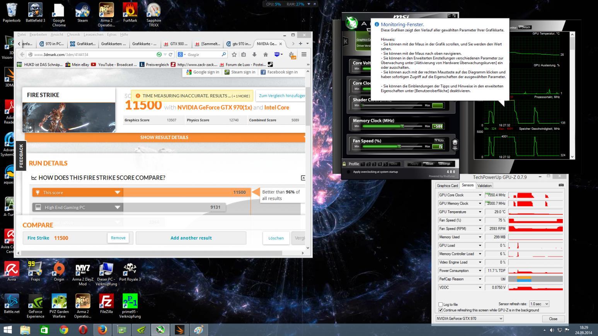Open Fan Speed (RPM) sensor dropdown

click(x=480, y=229)
